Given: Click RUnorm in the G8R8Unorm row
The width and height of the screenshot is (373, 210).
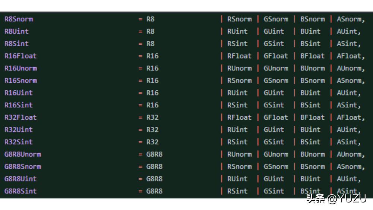Looking at the screenshot, I should 239,154.
